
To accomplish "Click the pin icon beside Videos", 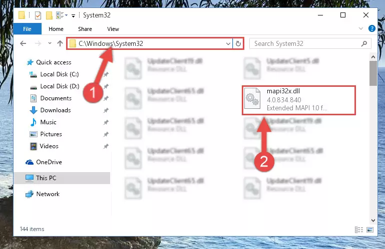I will (106, 146).
